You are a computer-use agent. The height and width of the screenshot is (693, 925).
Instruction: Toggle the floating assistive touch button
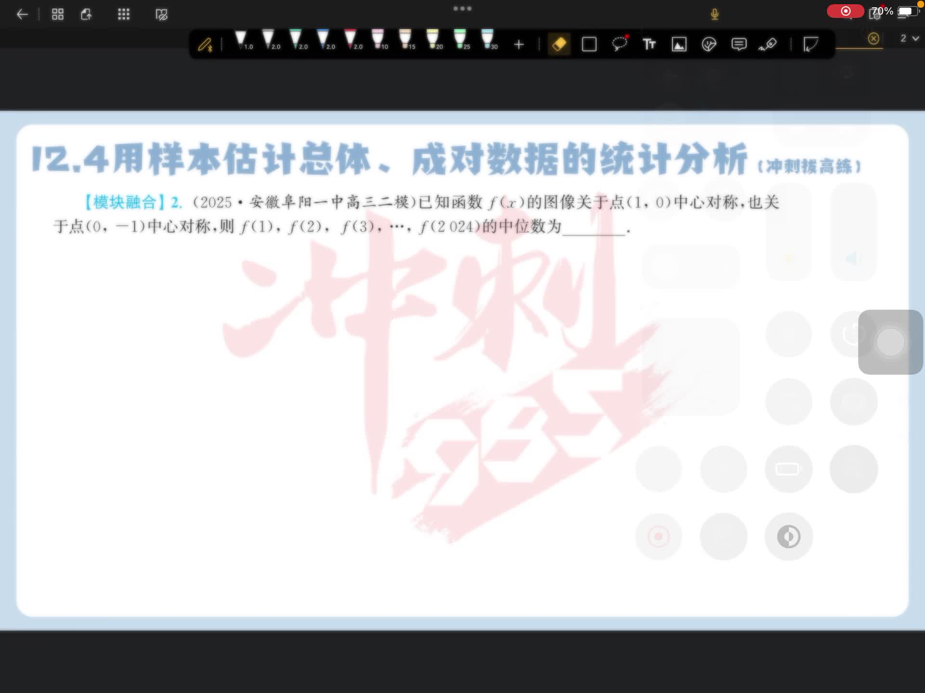click(x=890, y=342)
